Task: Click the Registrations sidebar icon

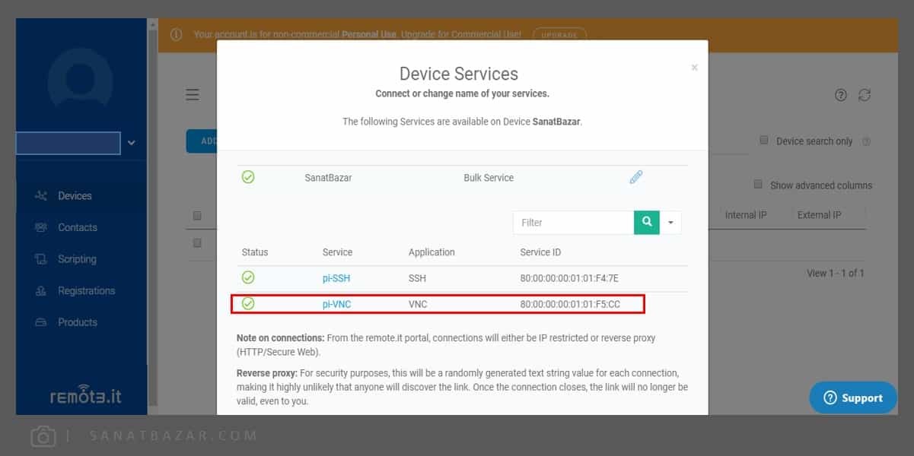Action: (x=41, y=290)
